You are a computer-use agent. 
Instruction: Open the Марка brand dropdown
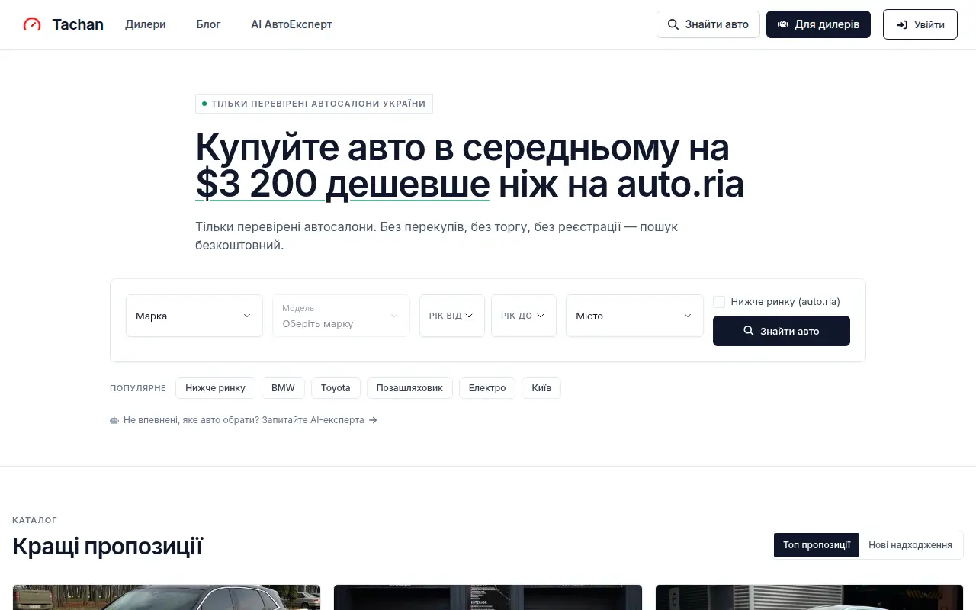(194, 316)
